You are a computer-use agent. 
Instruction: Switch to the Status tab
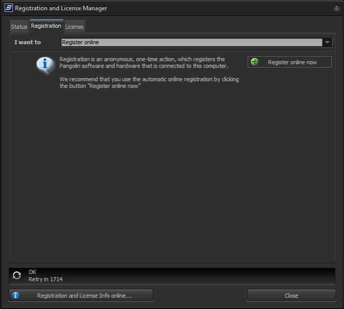(19, 27)
